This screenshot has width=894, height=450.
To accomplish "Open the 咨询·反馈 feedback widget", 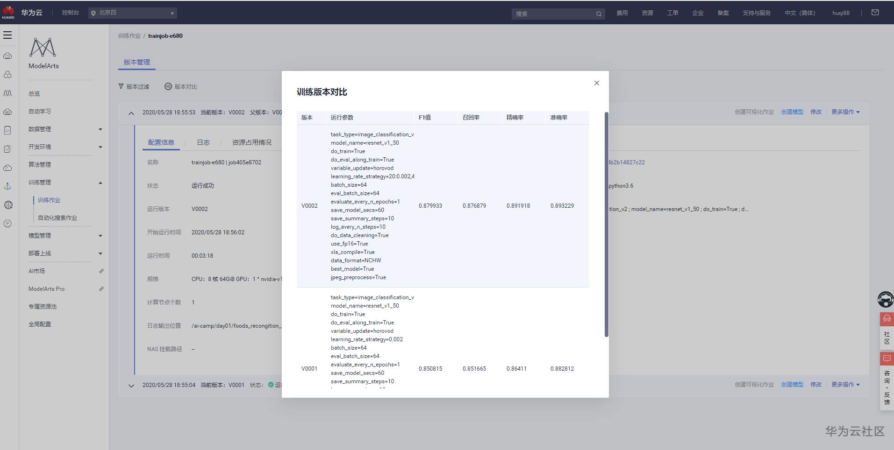I will (887, 381).
